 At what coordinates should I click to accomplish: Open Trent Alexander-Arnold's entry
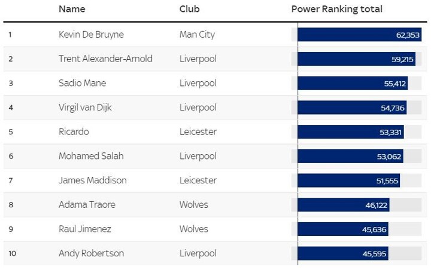(x=105, y=59)
